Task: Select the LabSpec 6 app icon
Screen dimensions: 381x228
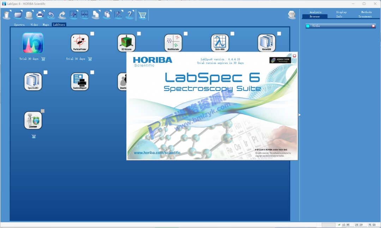Action: [x=33, y=43]
